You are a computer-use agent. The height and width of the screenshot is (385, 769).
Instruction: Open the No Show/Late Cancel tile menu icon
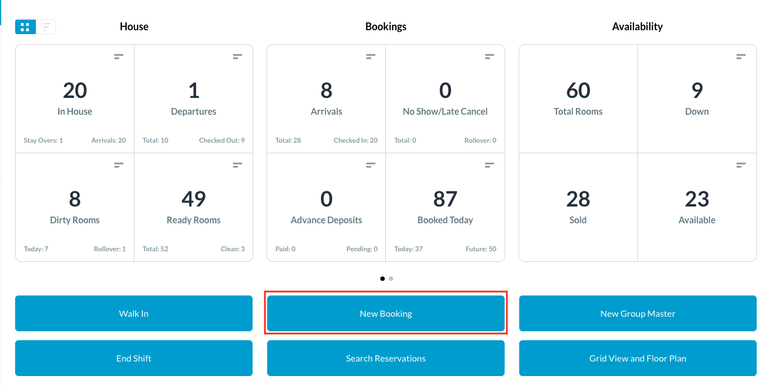pyautogui.click(x=490, y=57)
